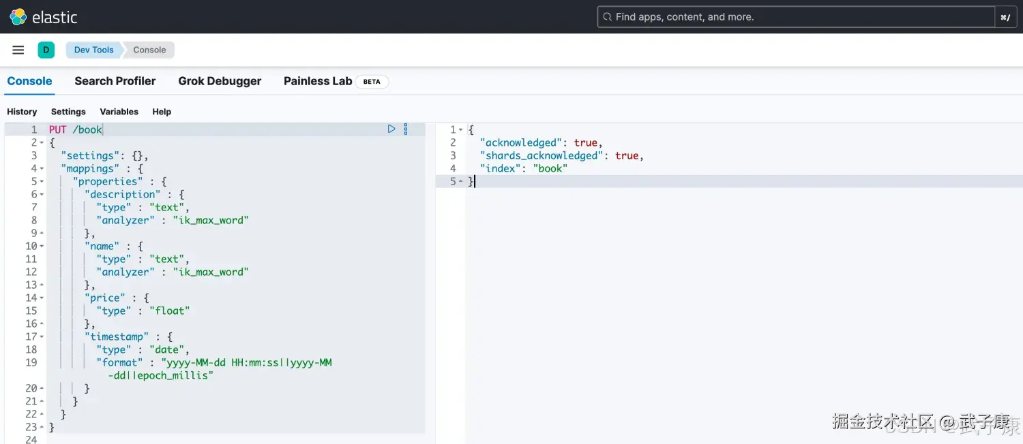The height and width of the screenshot is (444, 1023).
Task: Click the BETA badge next to Painless Lab
Action: point(372,82)
